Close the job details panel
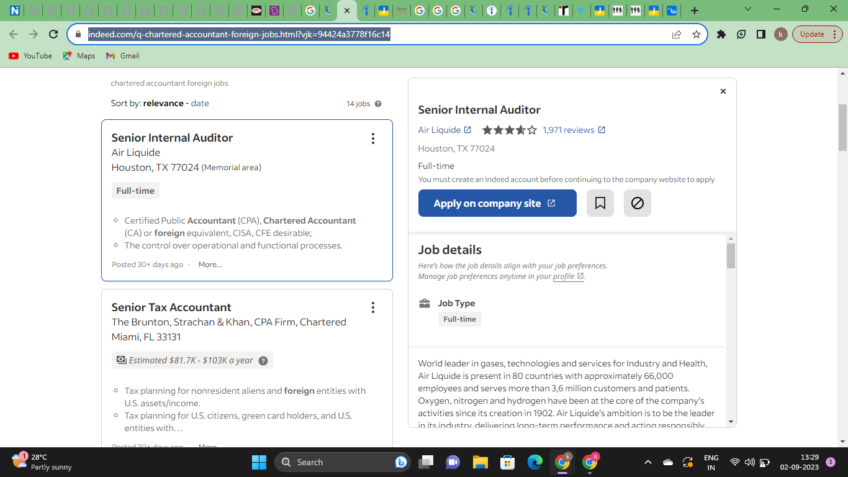The height and width of the screenshot is (477, 848). click(723, 91)
